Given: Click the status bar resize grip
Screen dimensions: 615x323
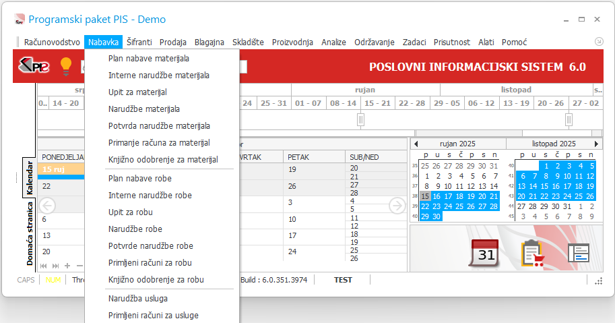Looking at the screenshot, I should [x=599, y=281].
